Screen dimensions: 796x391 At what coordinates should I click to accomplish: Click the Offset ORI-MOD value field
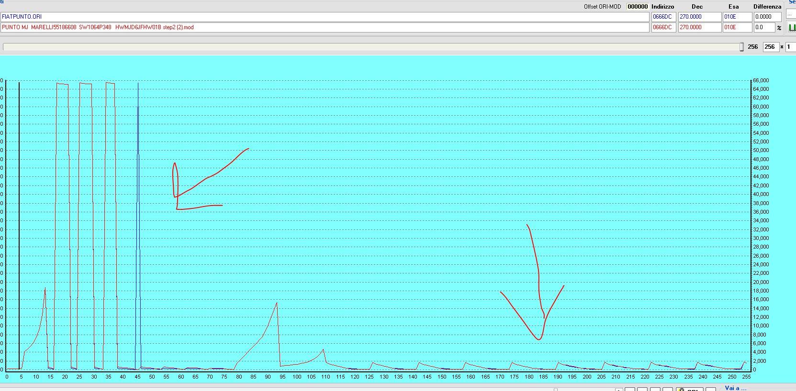point(637,7)
